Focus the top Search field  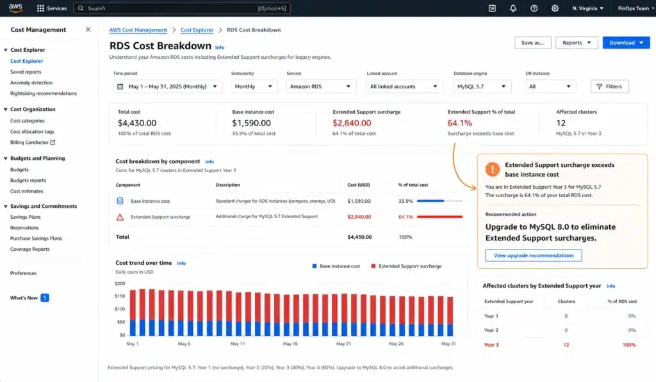click(x=182, y=8)
